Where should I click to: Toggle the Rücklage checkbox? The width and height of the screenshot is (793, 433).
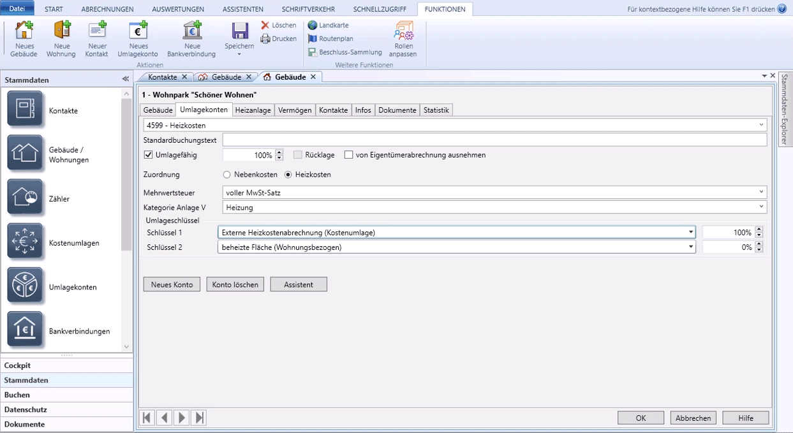pos(298,155)
